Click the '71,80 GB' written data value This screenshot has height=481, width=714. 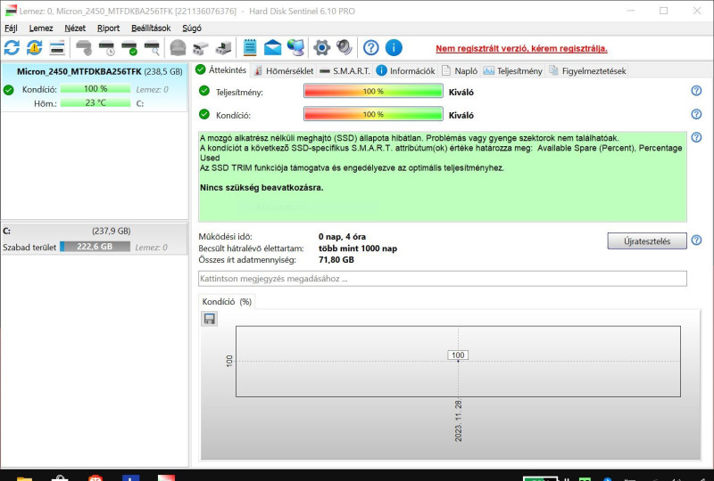pyautogui.click(x=336, y=259)
